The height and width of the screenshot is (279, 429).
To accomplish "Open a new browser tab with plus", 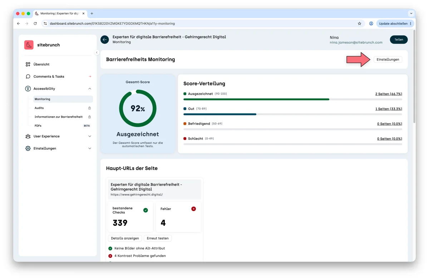I will tap(92, 14).
